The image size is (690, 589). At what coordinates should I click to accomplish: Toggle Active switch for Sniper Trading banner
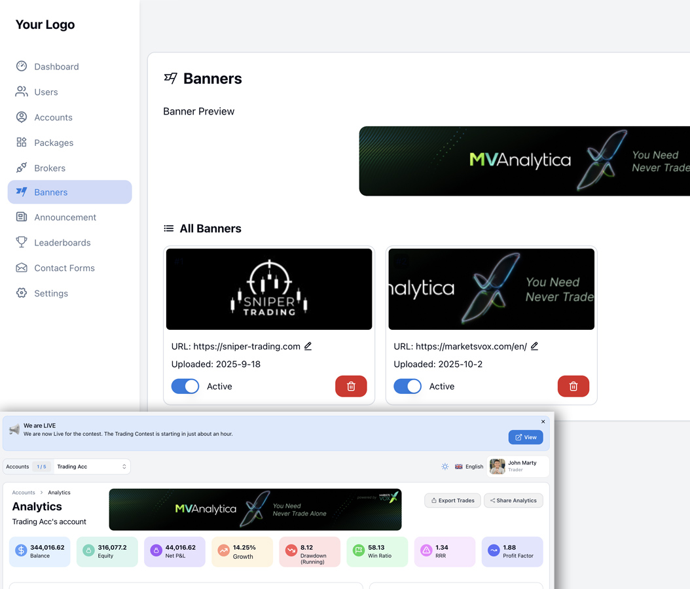coord(185,386)
